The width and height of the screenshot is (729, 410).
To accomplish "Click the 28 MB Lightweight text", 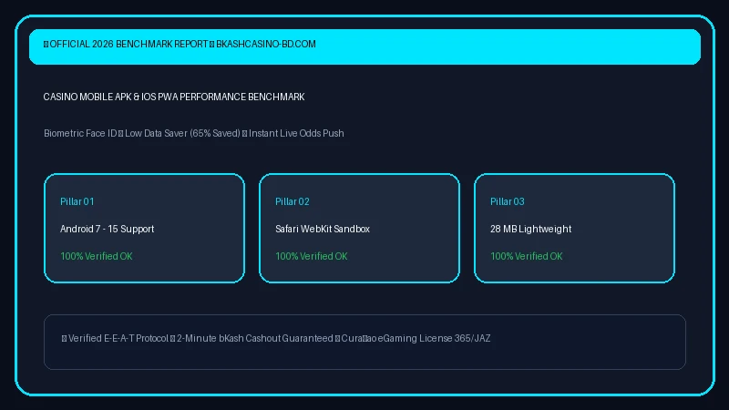I will [530, 229].
